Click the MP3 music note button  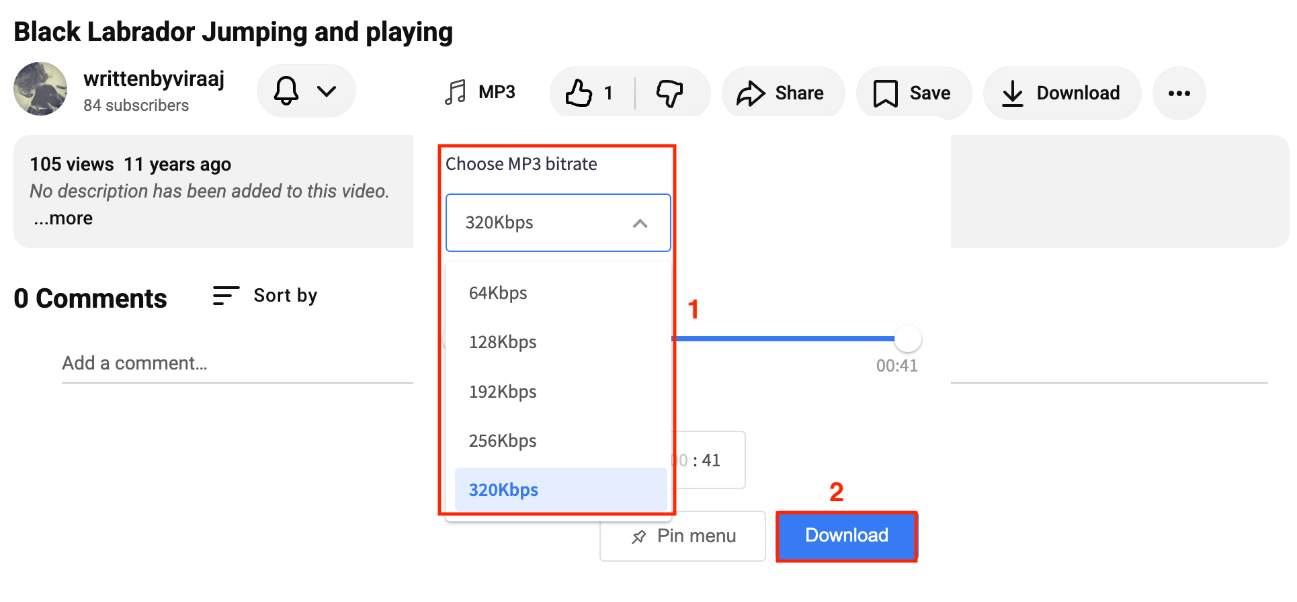coord(480,92)
